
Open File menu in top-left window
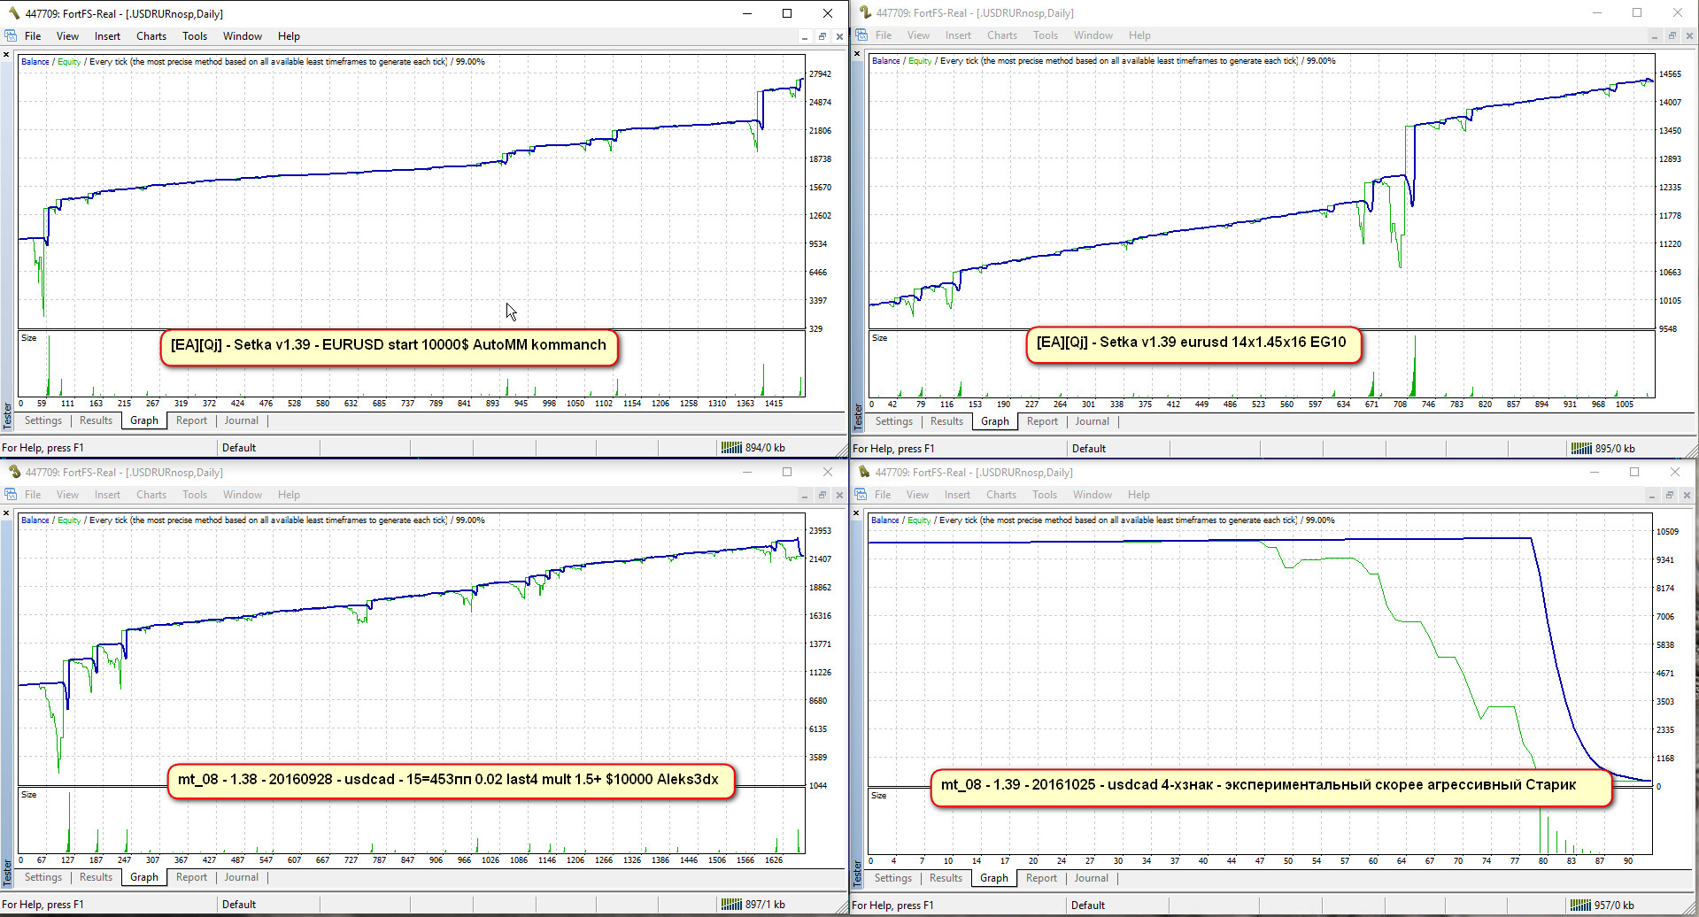(x=33, y=36)
